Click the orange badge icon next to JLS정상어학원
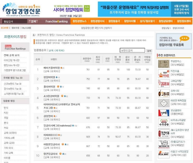The image size is (193, 163). coord(62,96)
